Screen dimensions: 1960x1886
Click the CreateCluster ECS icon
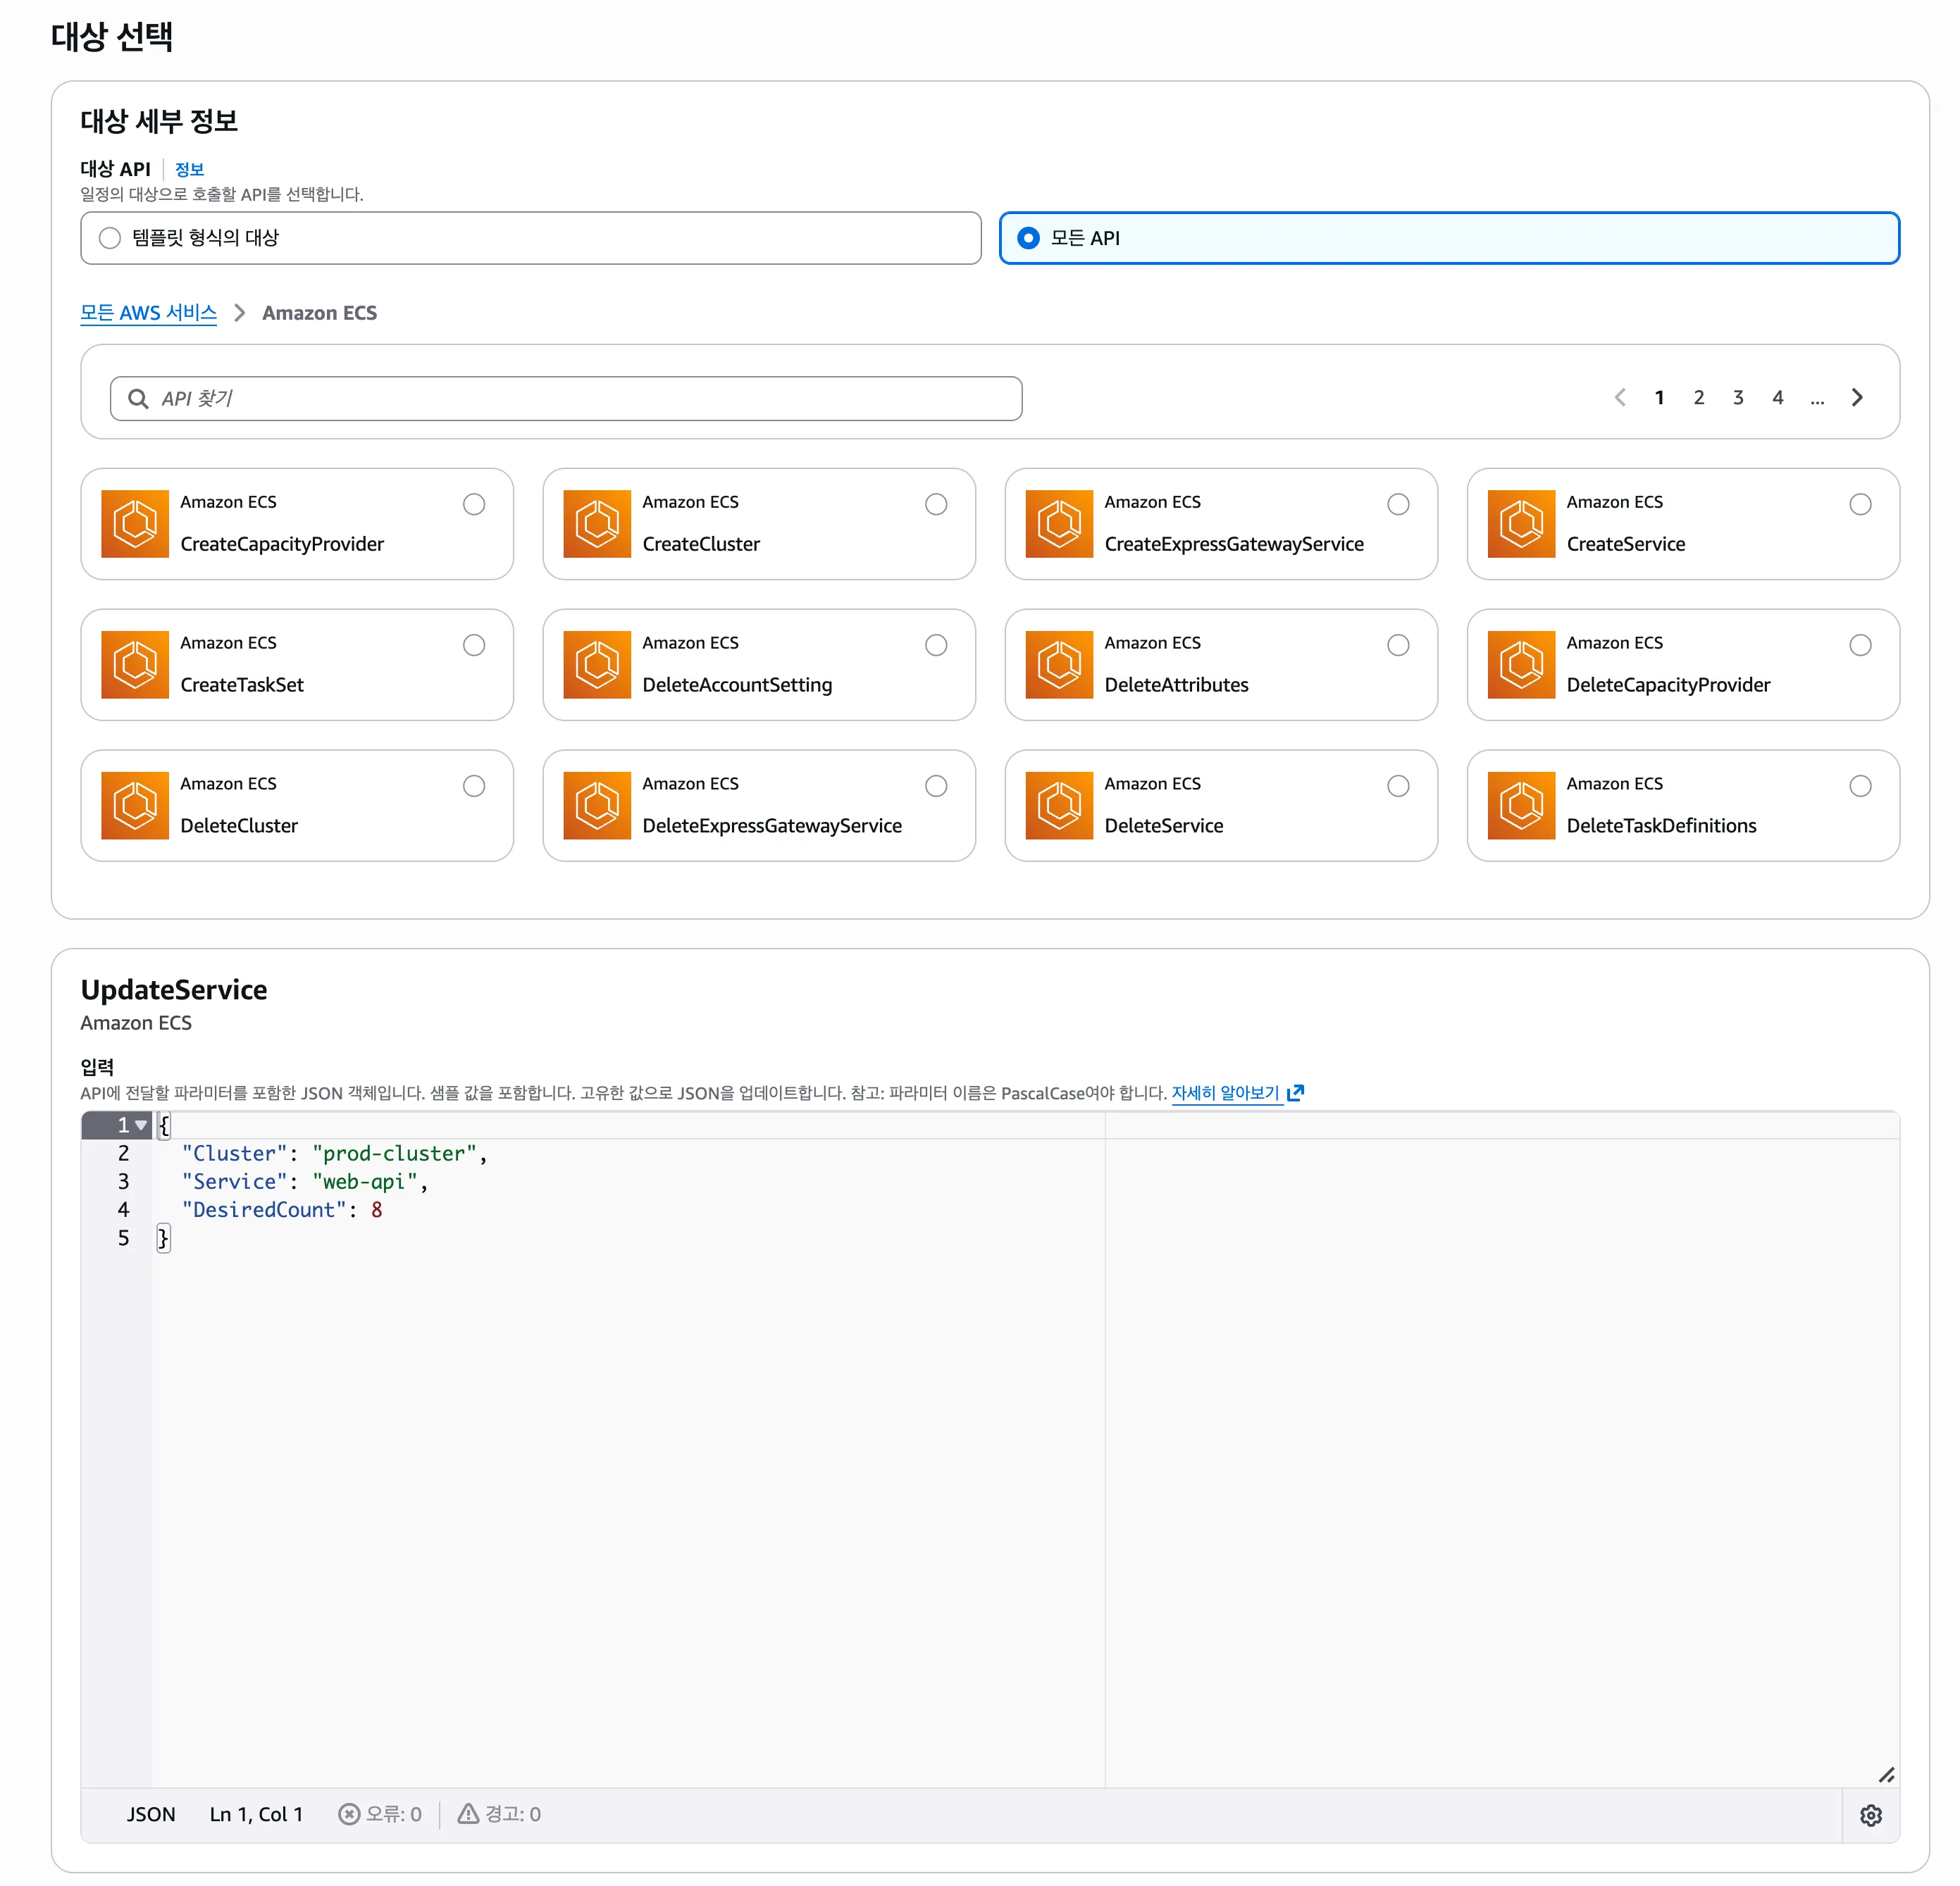coord(597,524)
